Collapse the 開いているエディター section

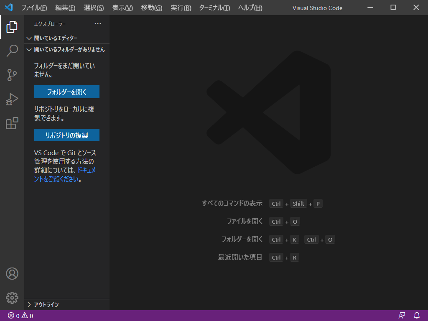(x=67, y=38)
